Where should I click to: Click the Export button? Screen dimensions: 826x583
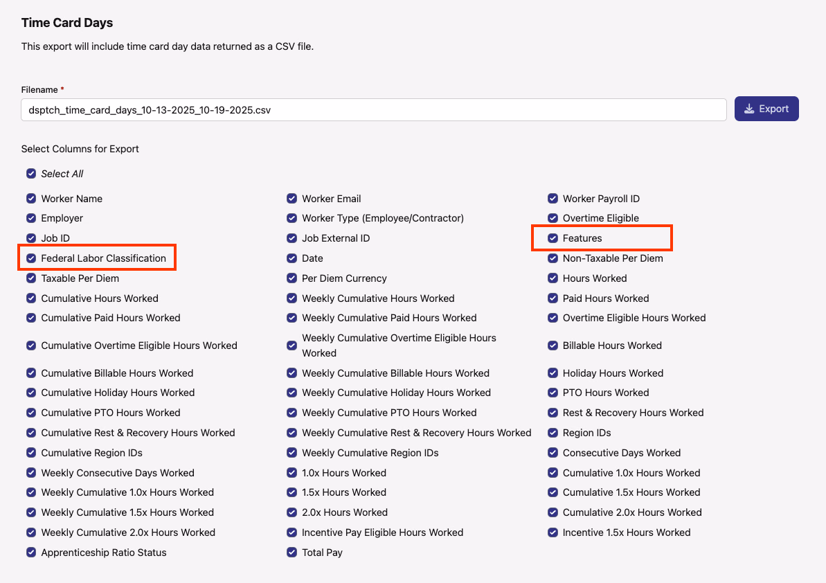click(x=766, y=109)
